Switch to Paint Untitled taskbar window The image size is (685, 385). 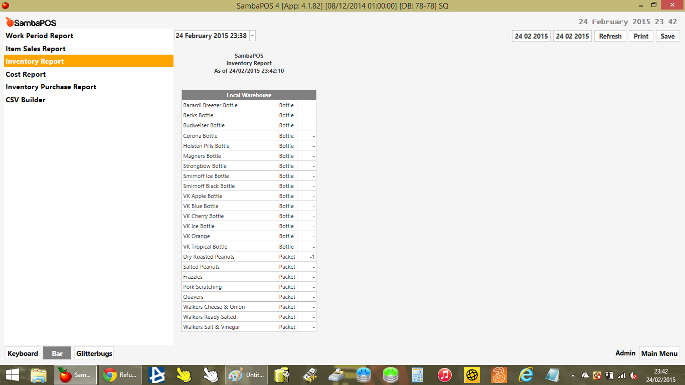click(x=246, y=375)
